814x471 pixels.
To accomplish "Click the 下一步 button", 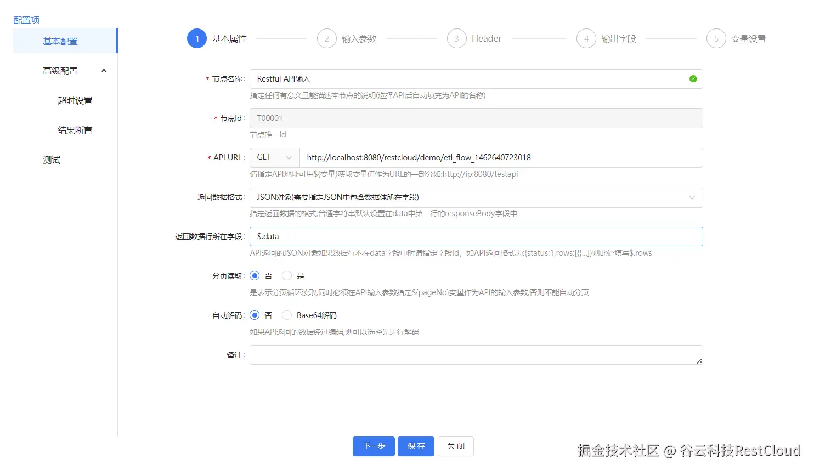I will pos(374,446).
